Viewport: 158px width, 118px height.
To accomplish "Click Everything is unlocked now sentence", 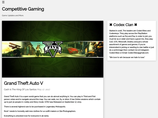I will tap(26, 116).
